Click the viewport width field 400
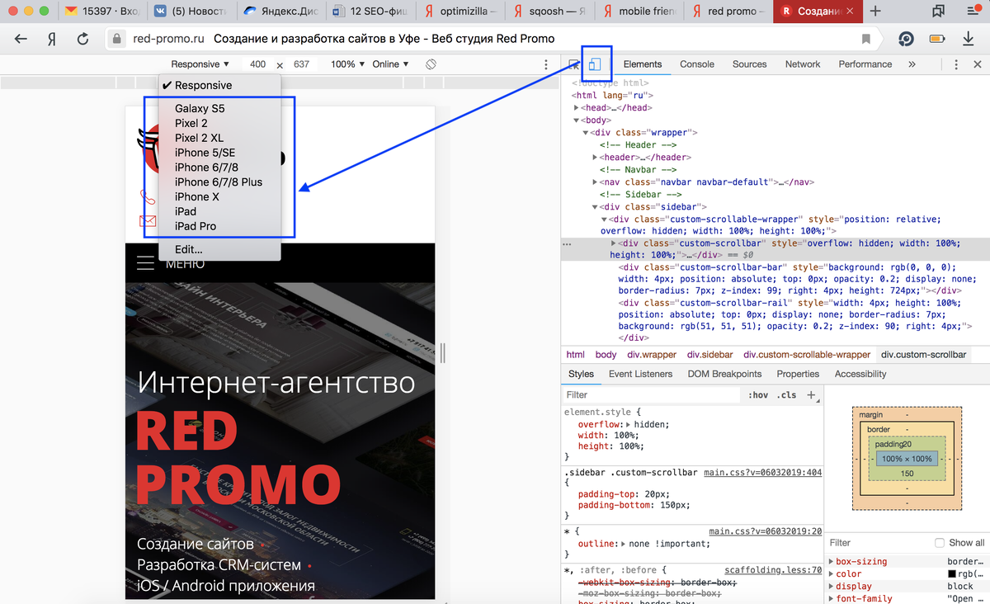Image resolution: width=990 pixels, height=604 pixels. point(257,64)
